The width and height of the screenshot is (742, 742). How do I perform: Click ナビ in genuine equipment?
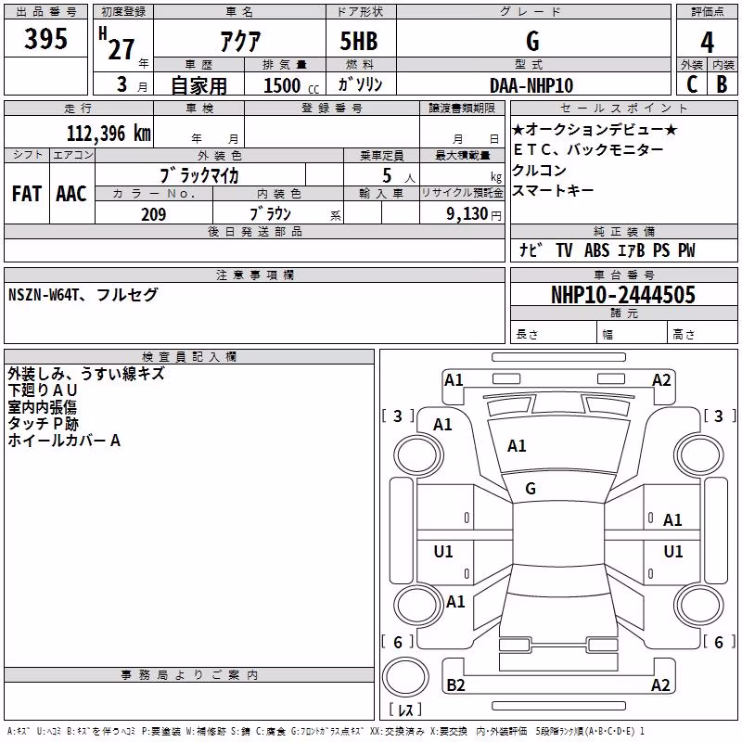pos(531,249)
